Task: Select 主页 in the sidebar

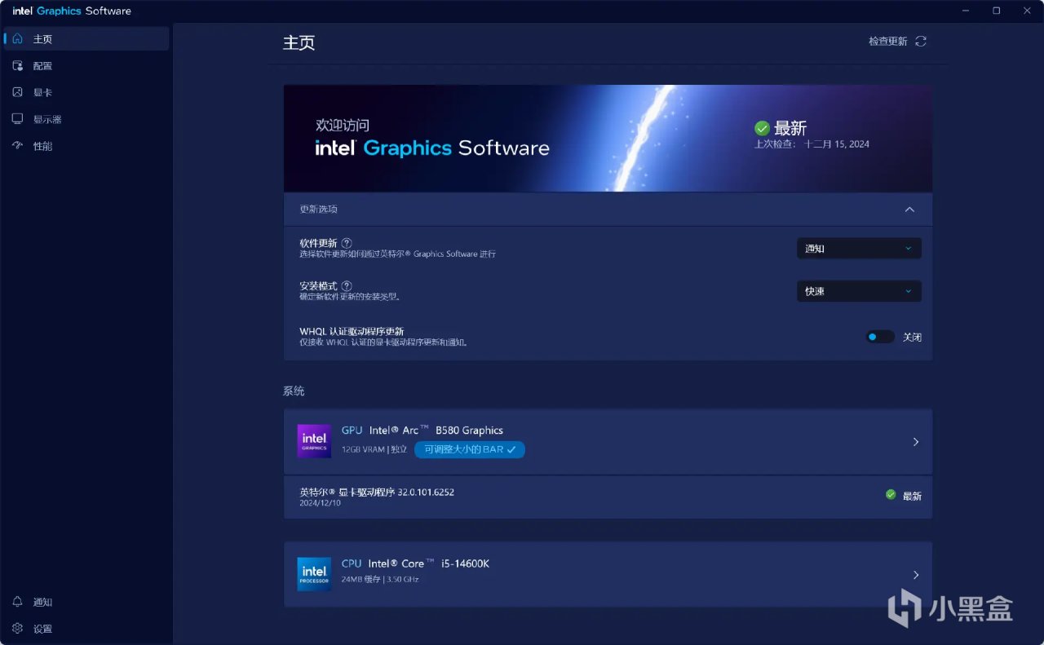Action: pyautogui.click(x=86, y=39)
